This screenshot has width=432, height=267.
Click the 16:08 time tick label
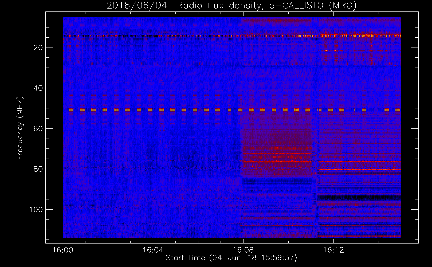(x=243, y=250)
